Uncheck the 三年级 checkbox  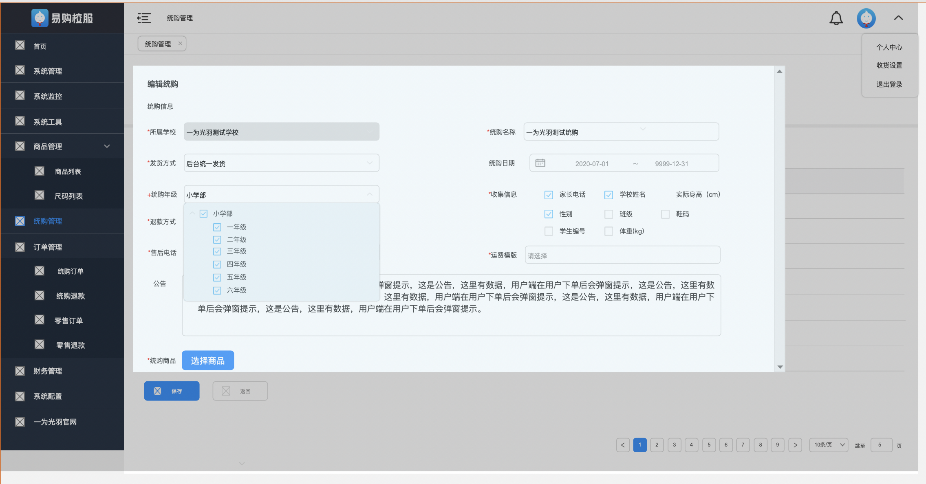tap(217, 251)
